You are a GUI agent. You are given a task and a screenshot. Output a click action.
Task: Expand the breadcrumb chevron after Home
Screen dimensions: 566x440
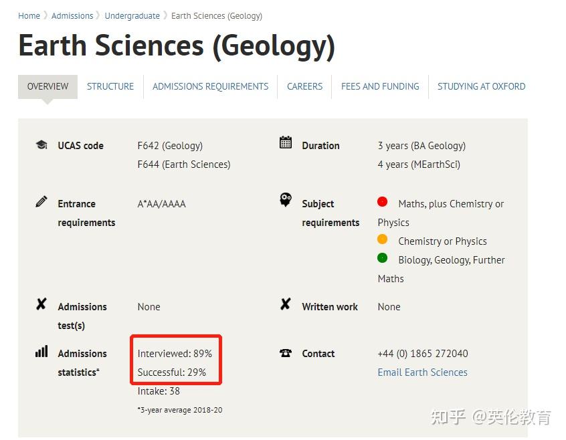[44, 15]
